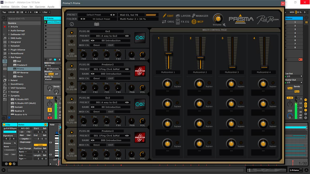Image resolution: width=310 pixels, height=174 pixels.
Task: Click the Rev button in Notes
Action: [22, 135]
